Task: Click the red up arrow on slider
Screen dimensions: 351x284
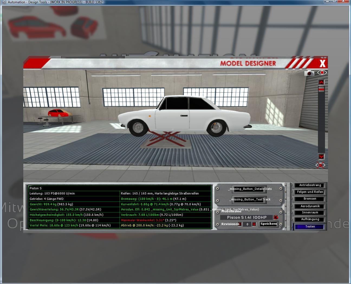Action: [x=321, y=82]
